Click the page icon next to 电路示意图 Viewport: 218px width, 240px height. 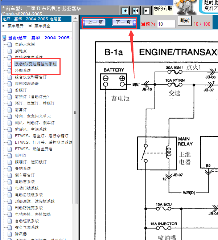(10, 44)
